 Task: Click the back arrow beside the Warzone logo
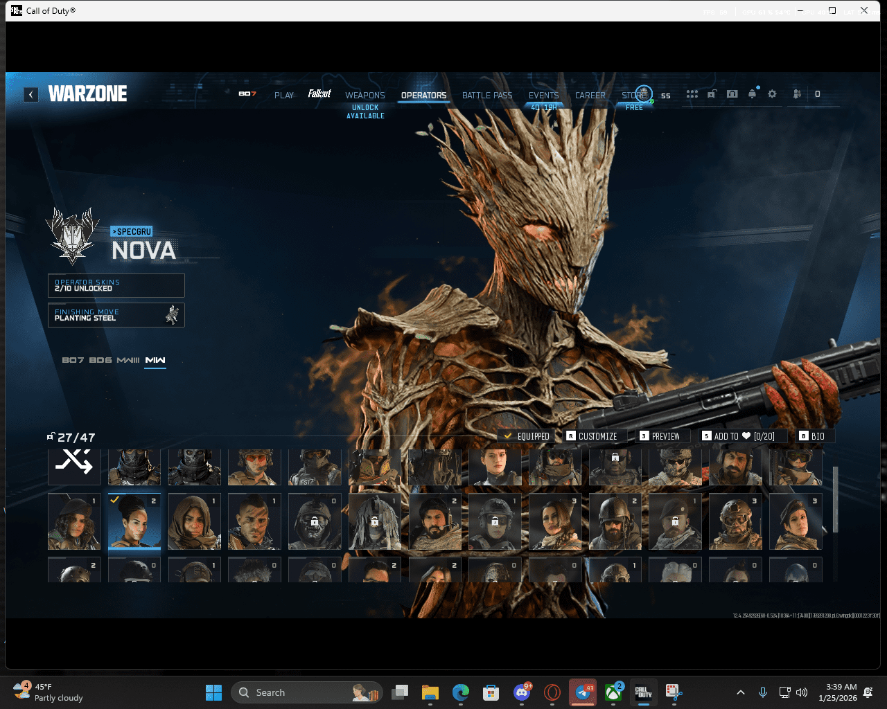click(31, 95)
